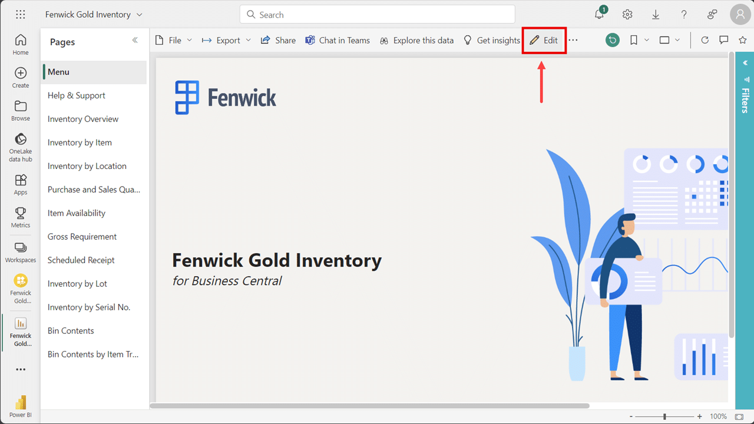754x424 pixels.
Task: Open OneLake data hub
Action: click(21, 147)
